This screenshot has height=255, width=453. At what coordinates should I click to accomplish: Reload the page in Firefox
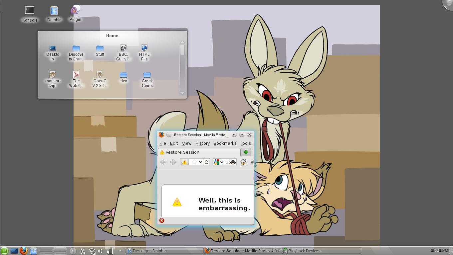[206, 162]
